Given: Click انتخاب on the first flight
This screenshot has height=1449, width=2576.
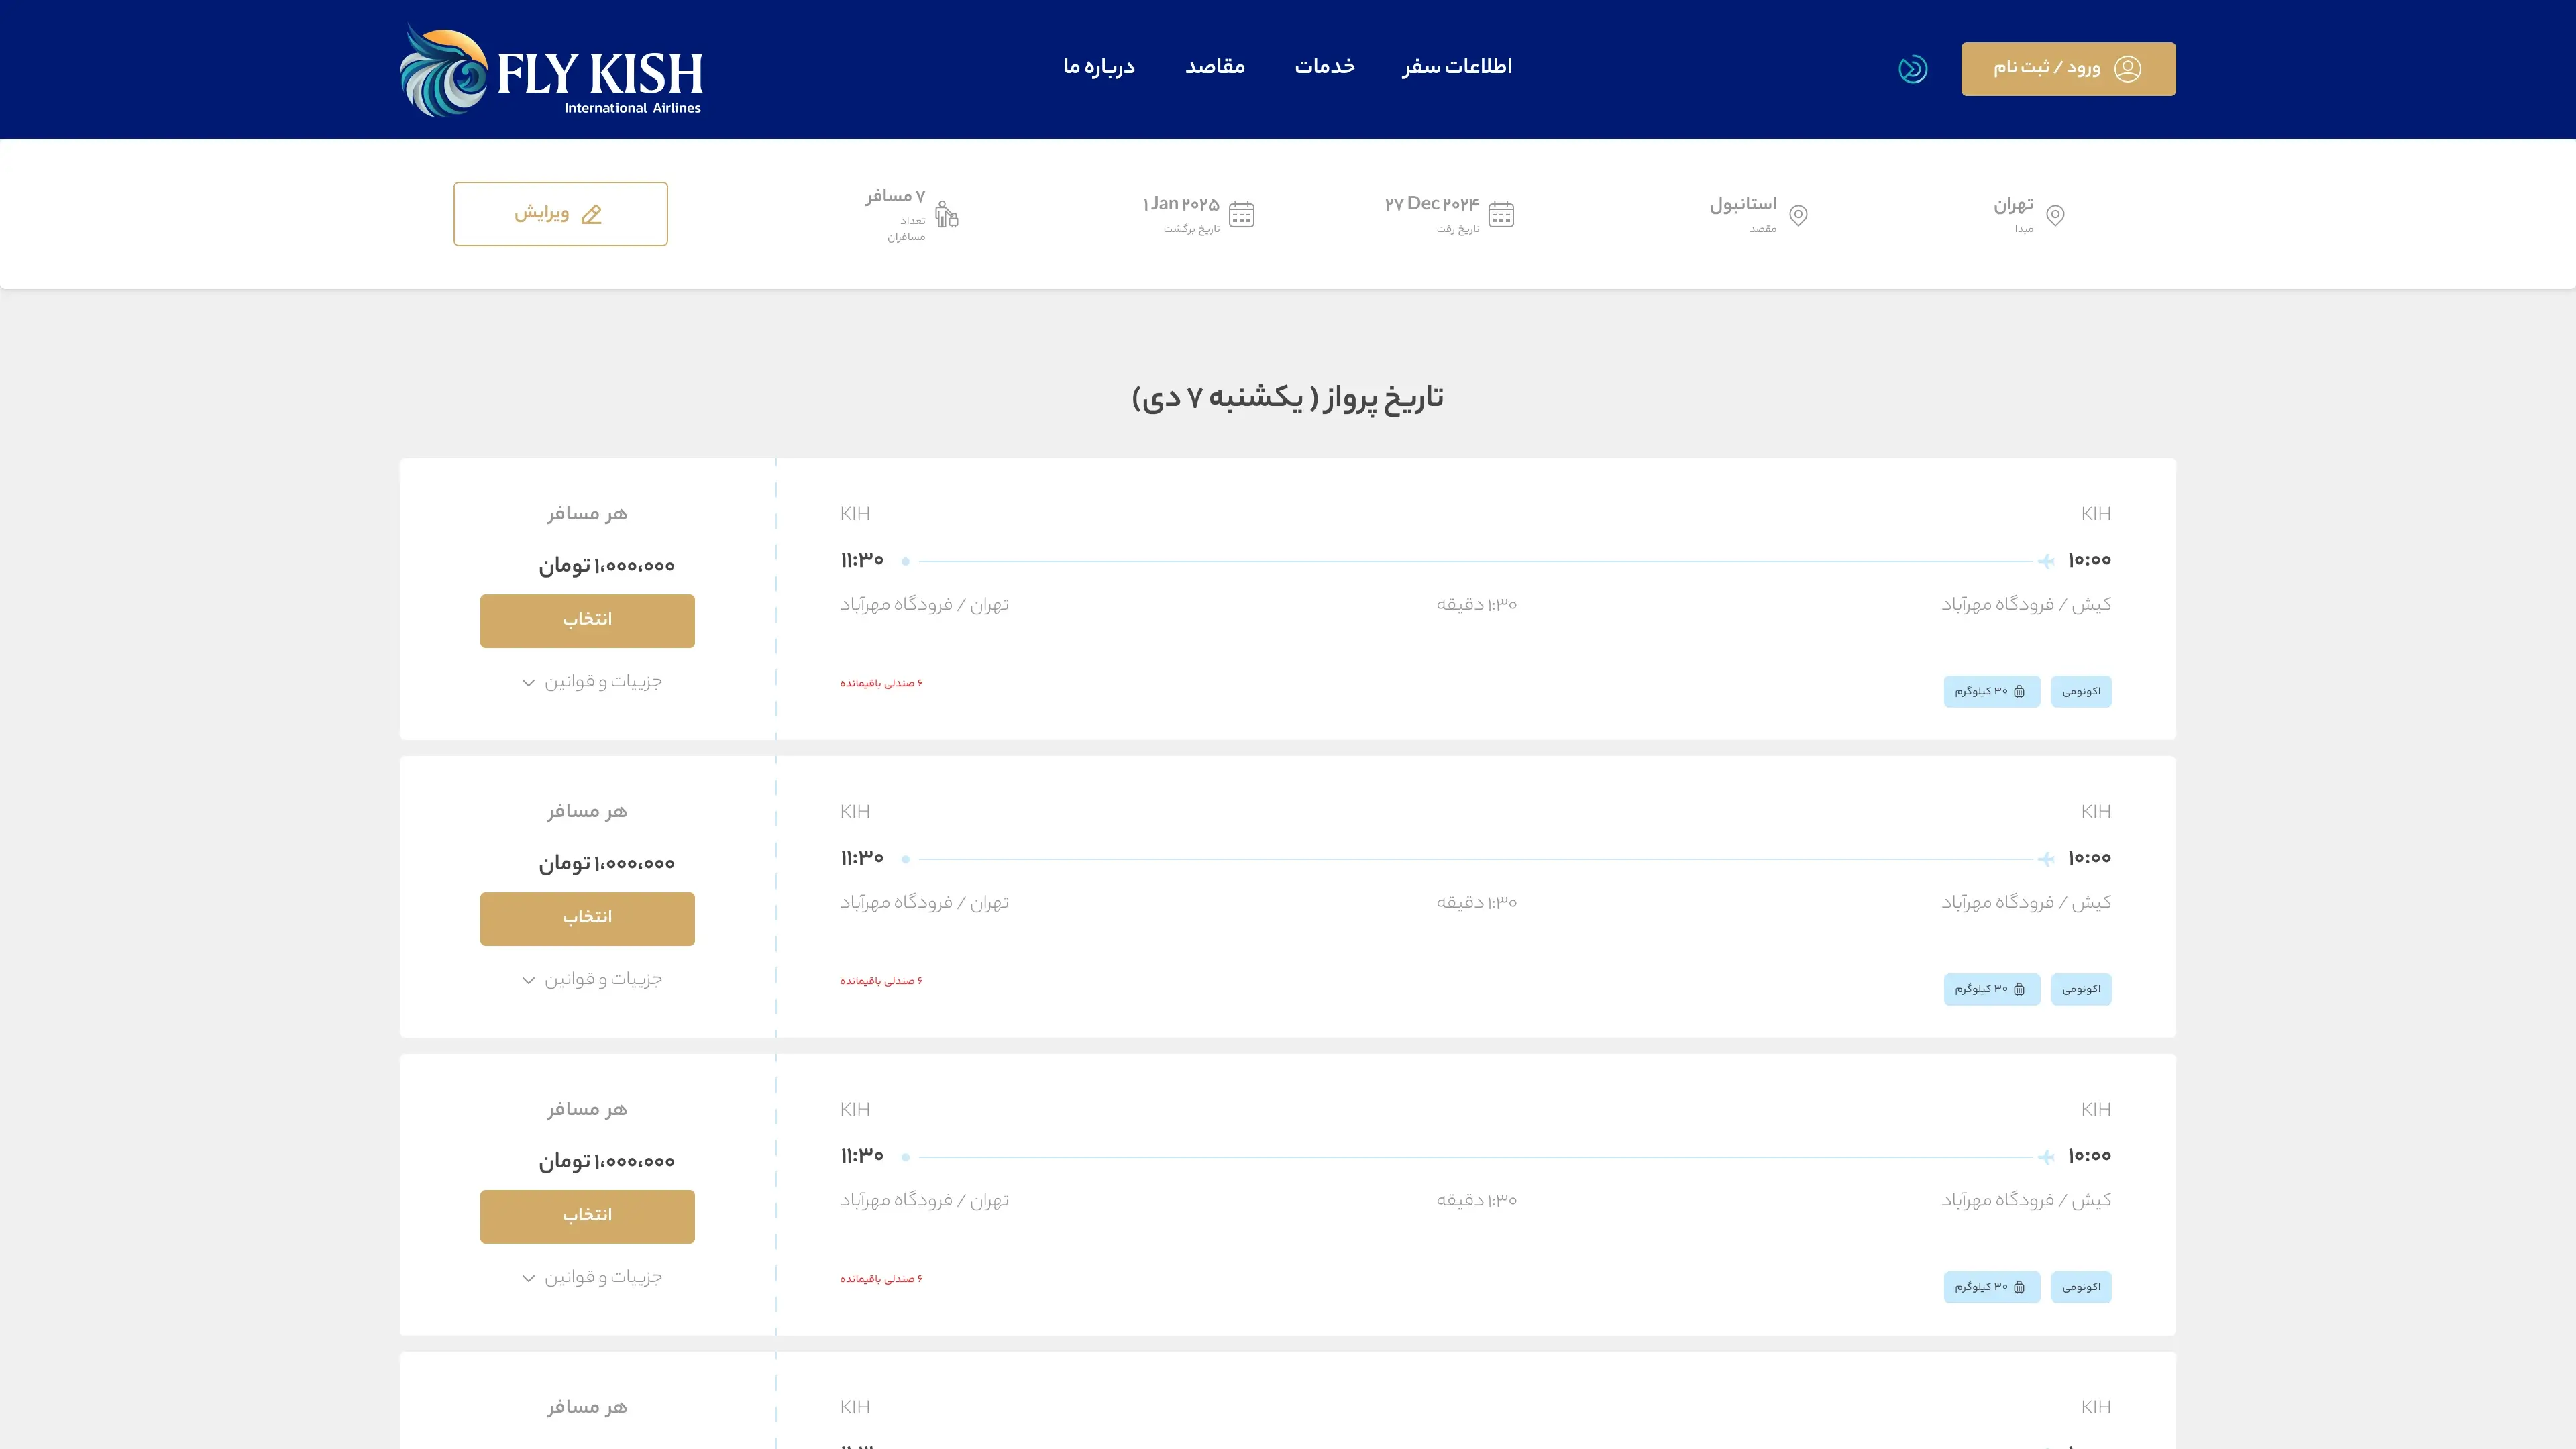Looking at the screenshot, I should click(x=587, y=620).
